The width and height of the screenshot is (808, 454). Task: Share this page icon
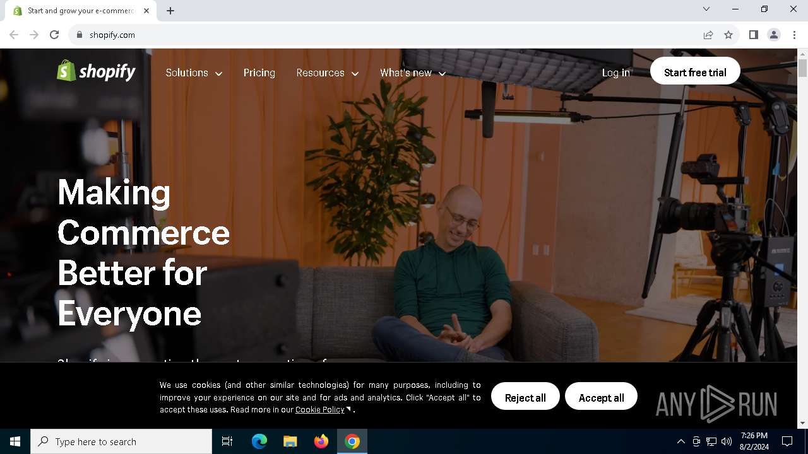click(x=708, y=35)
